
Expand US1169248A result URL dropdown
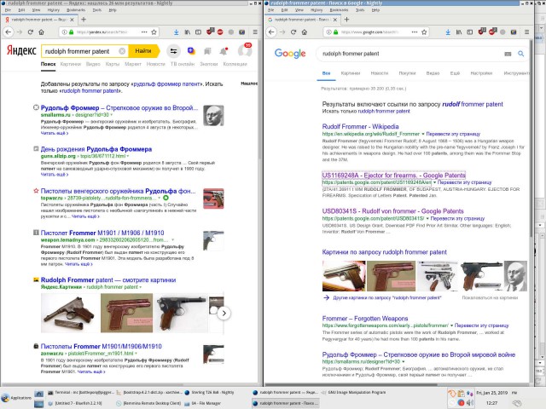click(x=434, y=182)
